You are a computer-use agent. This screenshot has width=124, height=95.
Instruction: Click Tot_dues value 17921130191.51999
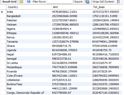[105, 16]
